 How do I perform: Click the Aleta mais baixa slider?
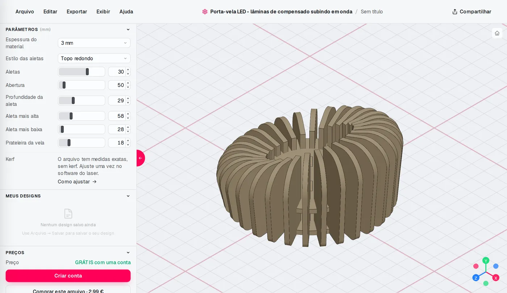pyautogui.click(x=81, y=129)
